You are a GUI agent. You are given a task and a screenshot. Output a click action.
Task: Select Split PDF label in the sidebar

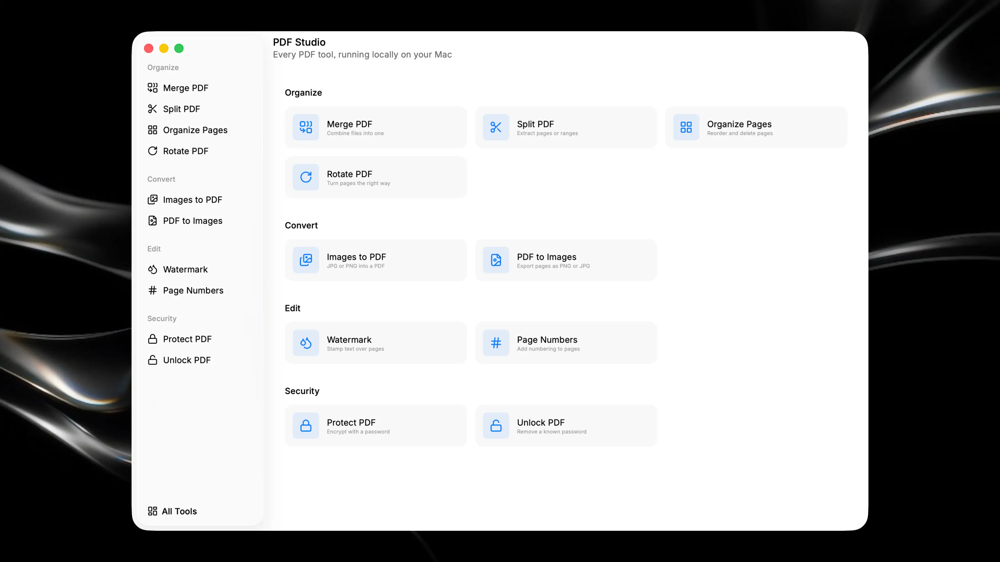click(x=181, y=109)
